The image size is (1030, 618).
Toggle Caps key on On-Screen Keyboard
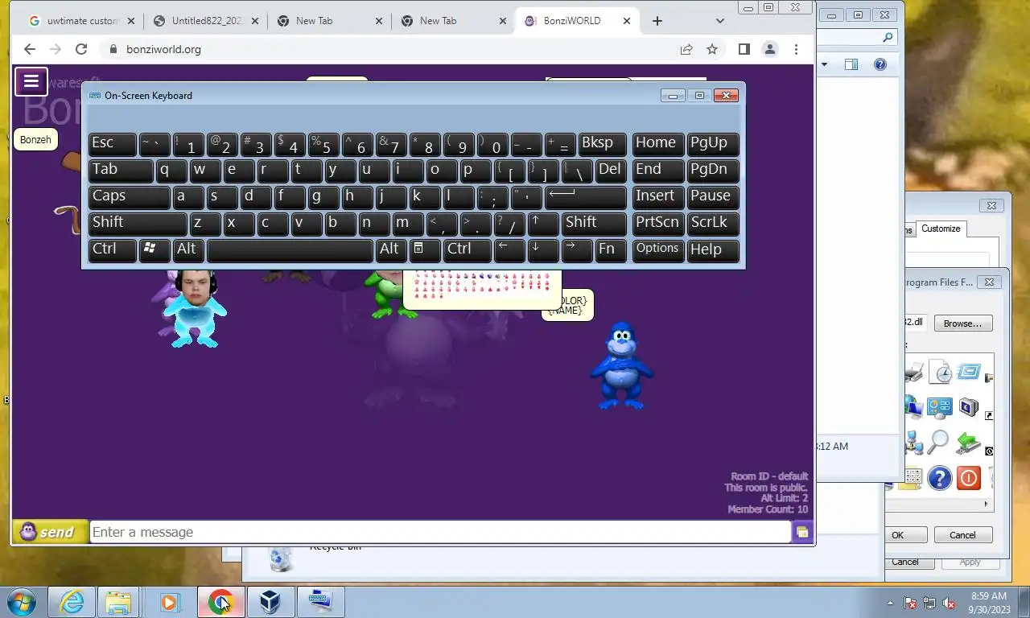point(129,197)
